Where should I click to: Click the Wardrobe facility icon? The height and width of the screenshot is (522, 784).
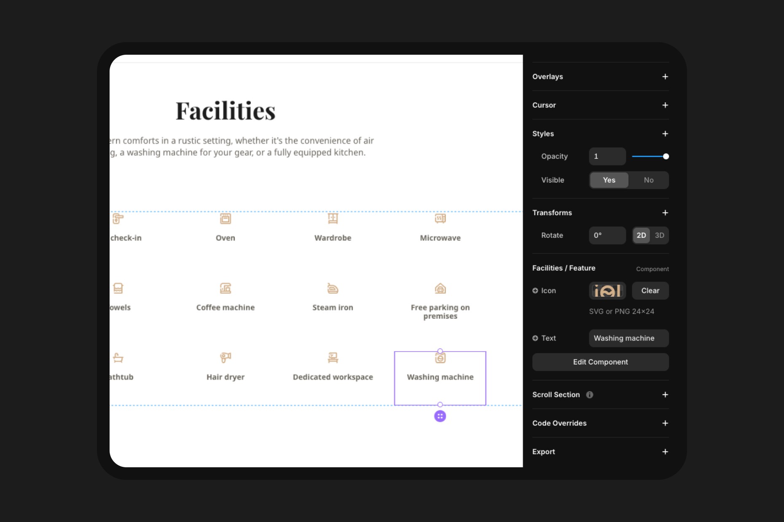click(333, 218)
